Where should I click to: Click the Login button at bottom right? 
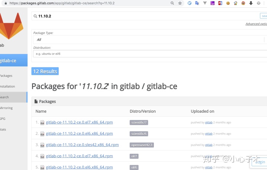(259, 162)
